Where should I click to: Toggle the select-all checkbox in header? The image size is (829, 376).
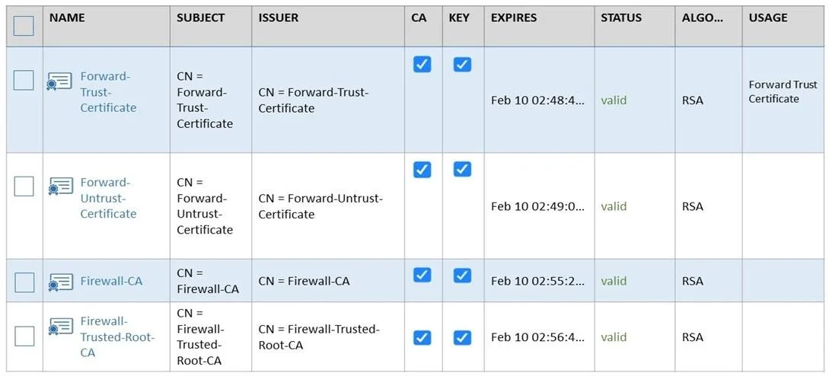24,26
